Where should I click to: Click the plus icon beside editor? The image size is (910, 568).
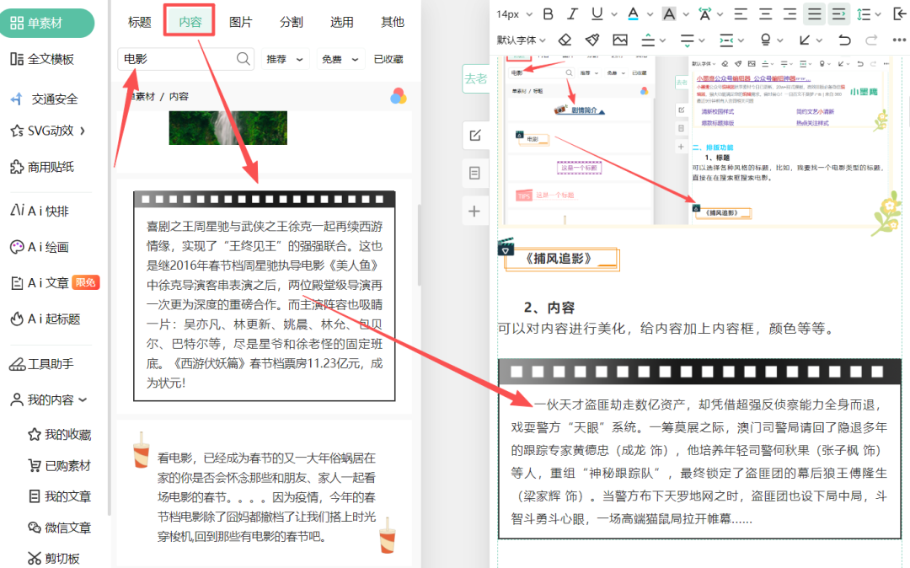point(474,211)
